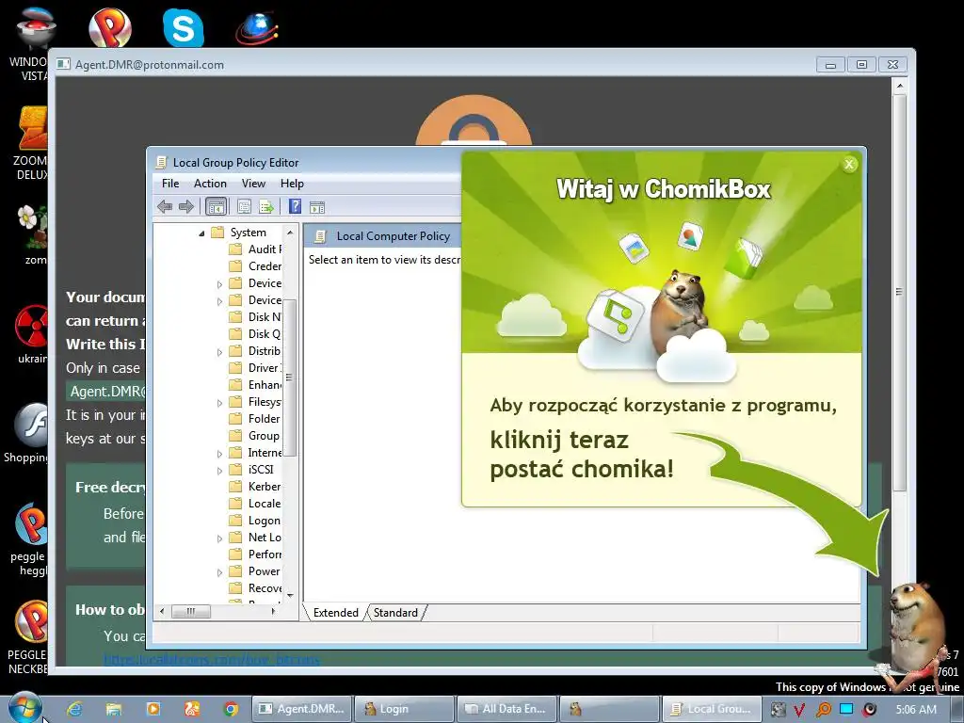Screen dimensions: 964x723
Task: Select the Disk Q folder in the tree
Action: (255, 334)
